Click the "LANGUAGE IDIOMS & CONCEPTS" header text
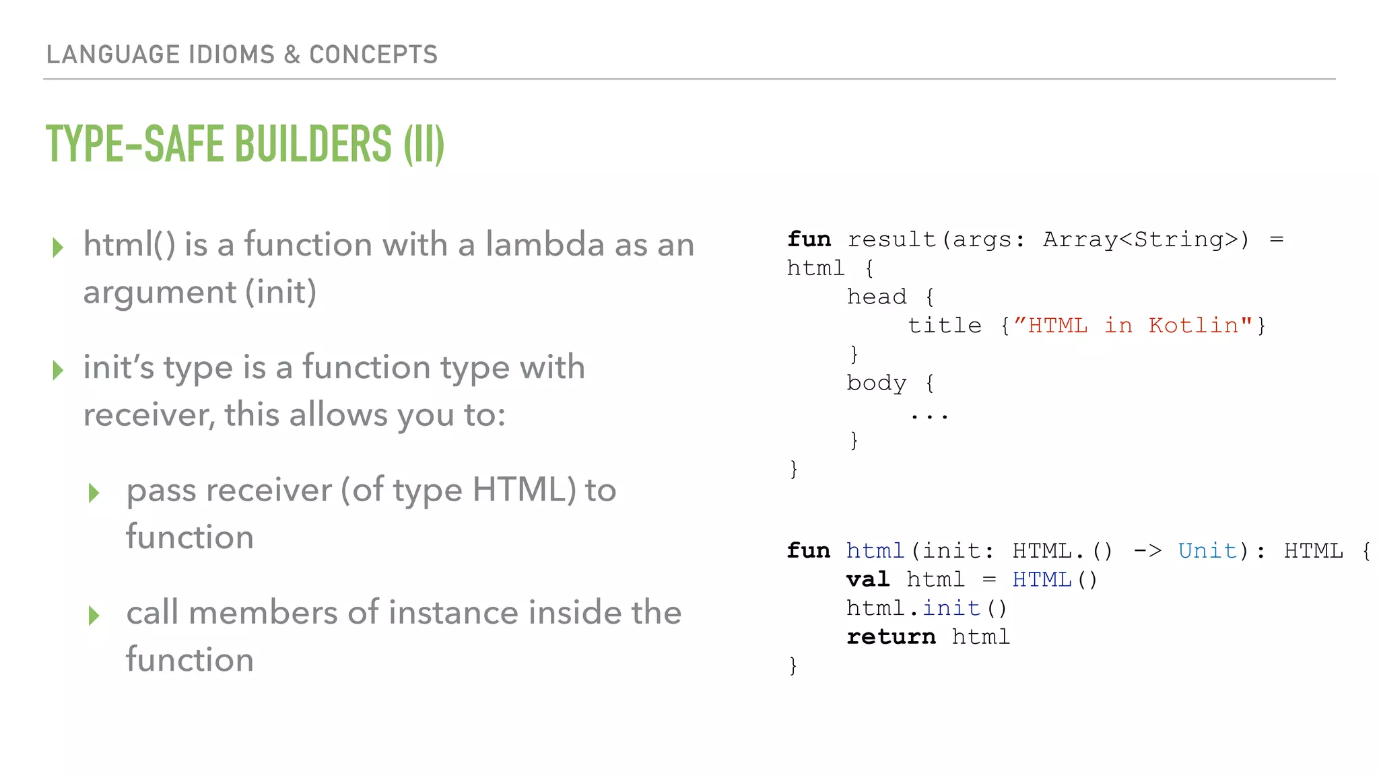The image size is (1379, 775). point(242,54)
